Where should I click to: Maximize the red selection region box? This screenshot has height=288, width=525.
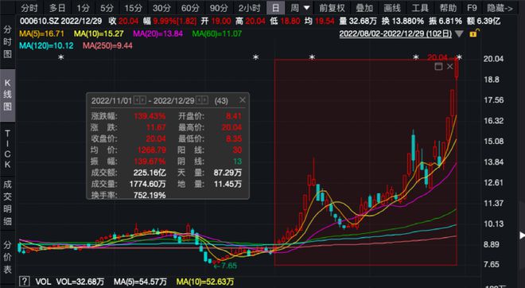(x=438, y=66)
